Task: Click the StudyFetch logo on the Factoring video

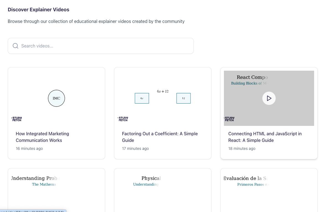Action: [123, 119]
